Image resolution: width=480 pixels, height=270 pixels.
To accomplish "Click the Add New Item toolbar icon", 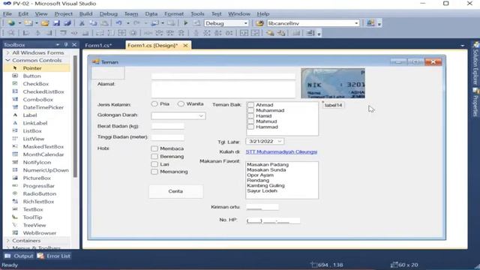I will (28, 23).
